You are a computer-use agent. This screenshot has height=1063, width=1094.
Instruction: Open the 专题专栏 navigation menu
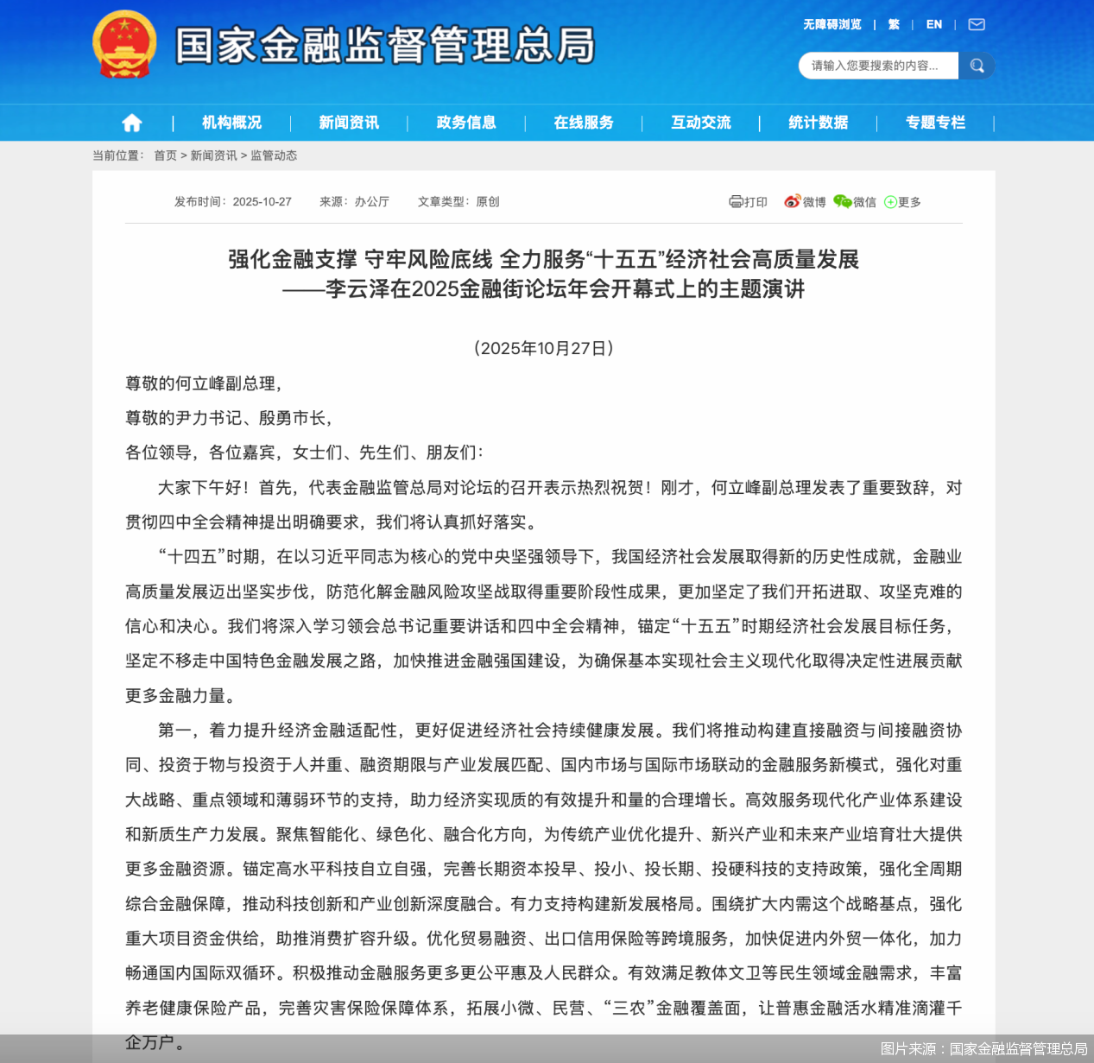coord(934,122)
